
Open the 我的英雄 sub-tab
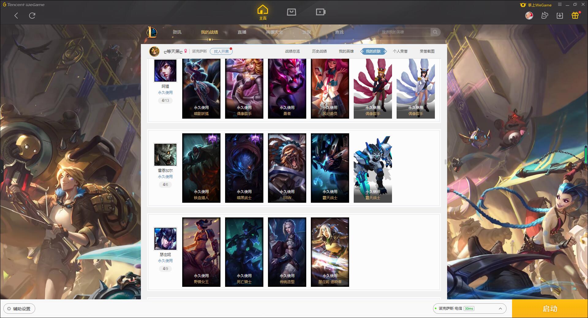pyautogui.click(x=346, y=51)
